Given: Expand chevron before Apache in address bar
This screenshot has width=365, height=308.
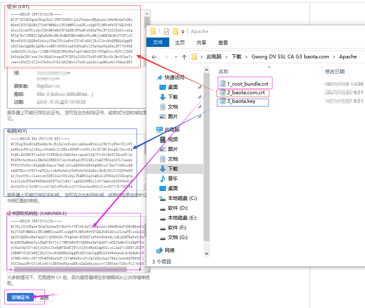Looking at the screenshot, I should tap(334, 57).
